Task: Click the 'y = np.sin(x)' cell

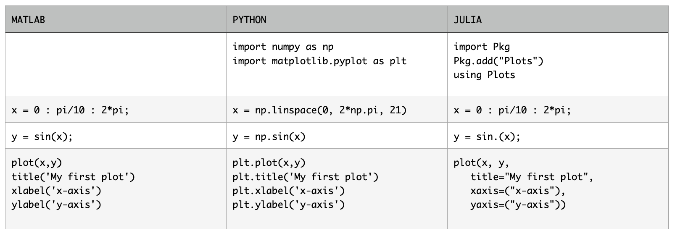Action: (x=269, y=136)
